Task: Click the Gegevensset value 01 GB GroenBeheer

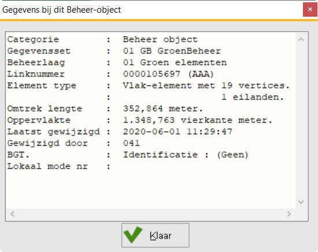Action: click(172, 51)
